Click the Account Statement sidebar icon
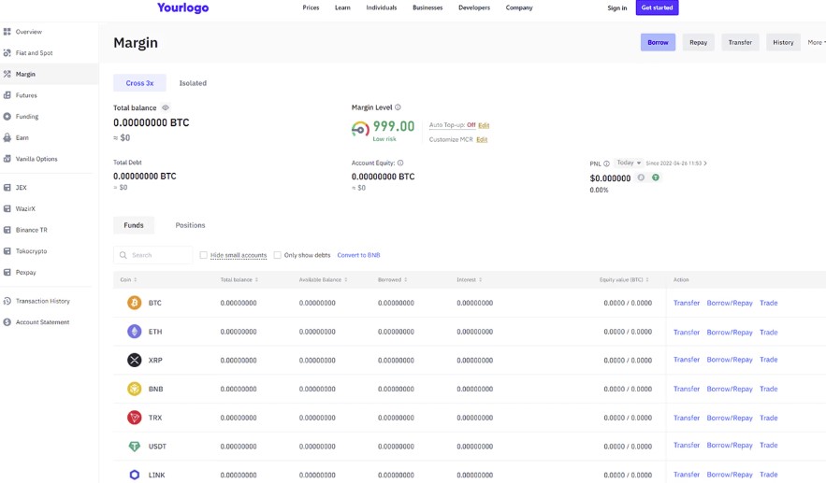 (x=7, y=322)
